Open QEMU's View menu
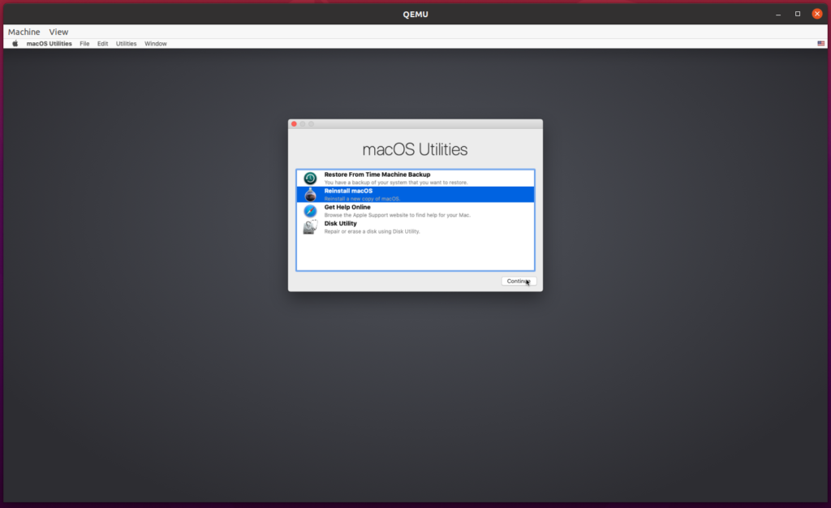The image size is (831, 508). click(x=58, y=31)
